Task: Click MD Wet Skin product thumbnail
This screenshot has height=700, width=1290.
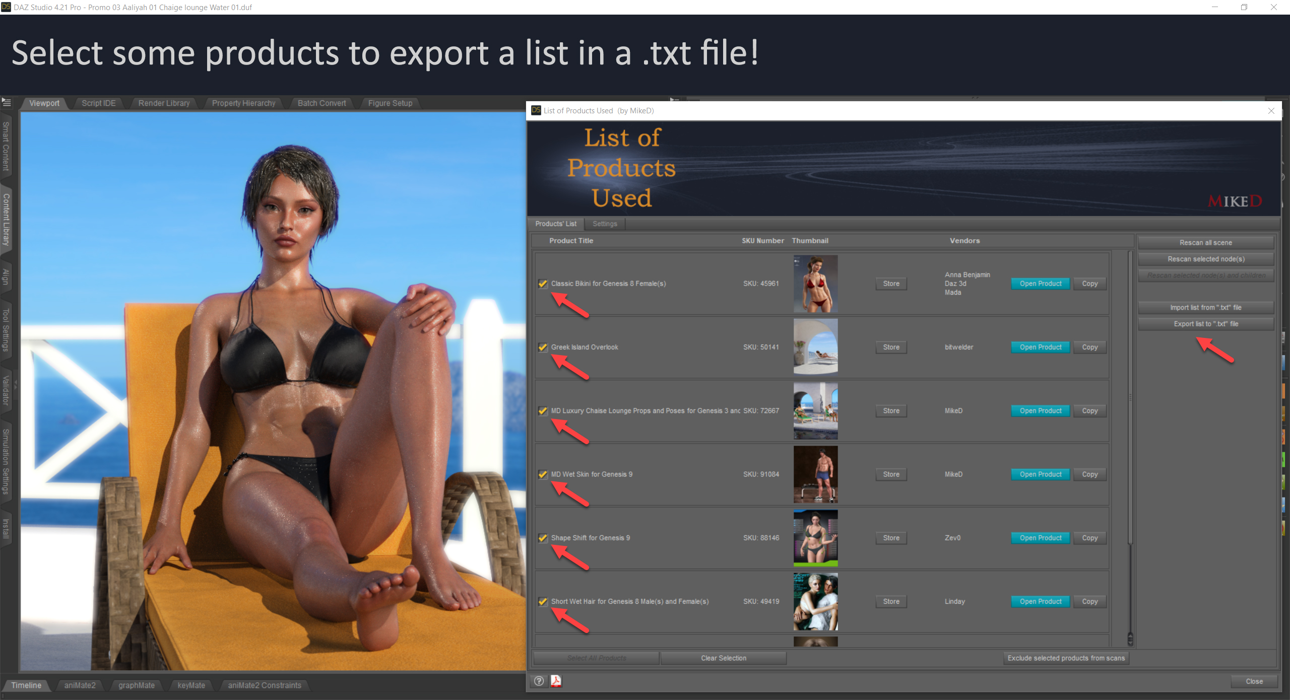Action: [815, 474]
